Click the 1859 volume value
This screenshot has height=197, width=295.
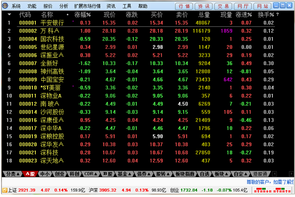pos(226,31)
